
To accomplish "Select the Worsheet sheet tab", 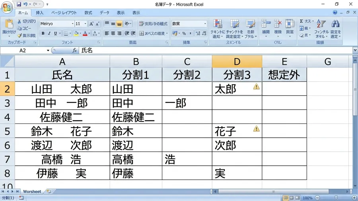I will (32, 191).
